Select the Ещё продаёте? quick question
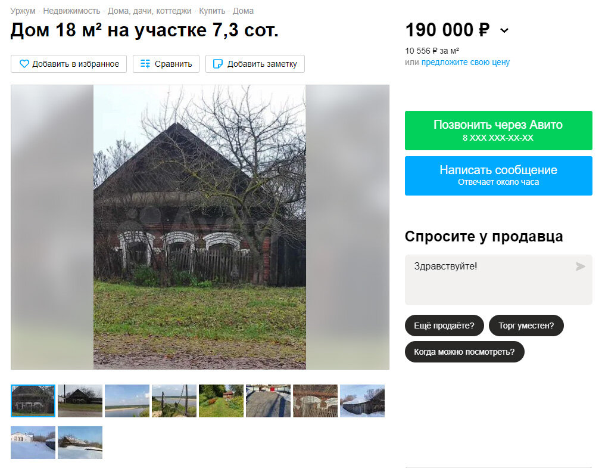 [444, 326]
